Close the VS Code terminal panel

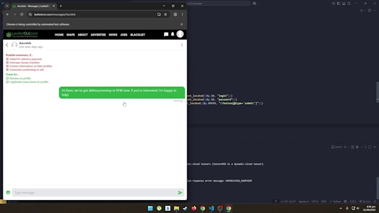375,147
